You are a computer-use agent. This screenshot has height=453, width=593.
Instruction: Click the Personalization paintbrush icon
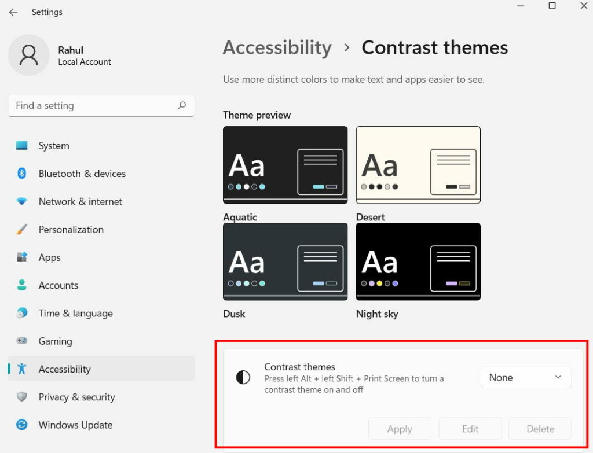click(23, 229)
